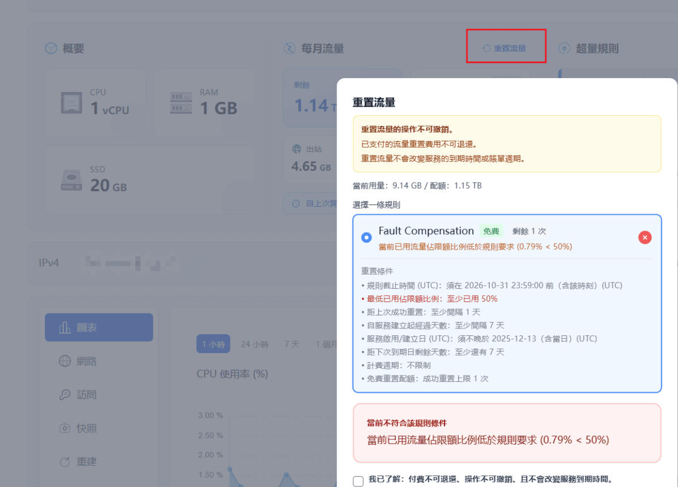Click the 重置流量 refresh link
678x487 pixels.
click(505, 49)
